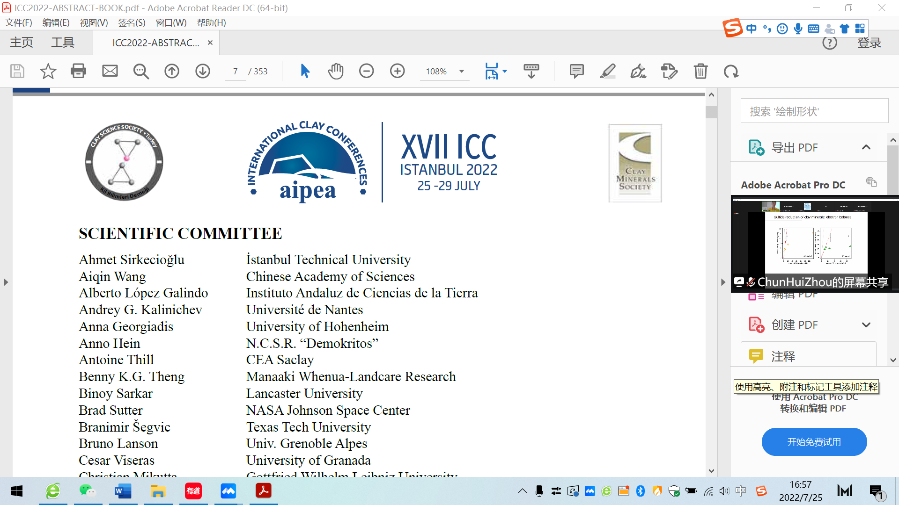The height and width of the screenshot is (505, 899).
Task: Choose the arrow selection tool
Action: pyautogui.click(x=305, y=71)
